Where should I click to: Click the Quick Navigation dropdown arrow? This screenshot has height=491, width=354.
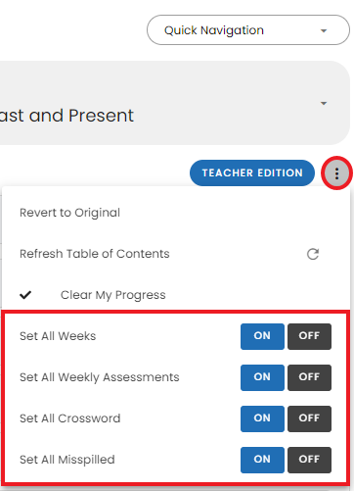(324, 30)
